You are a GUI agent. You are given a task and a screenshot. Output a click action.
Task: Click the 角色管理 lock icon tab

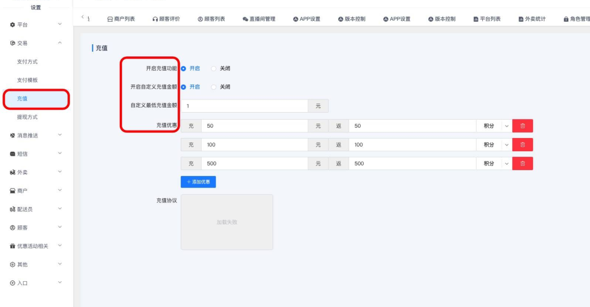[x=566, y=19]
